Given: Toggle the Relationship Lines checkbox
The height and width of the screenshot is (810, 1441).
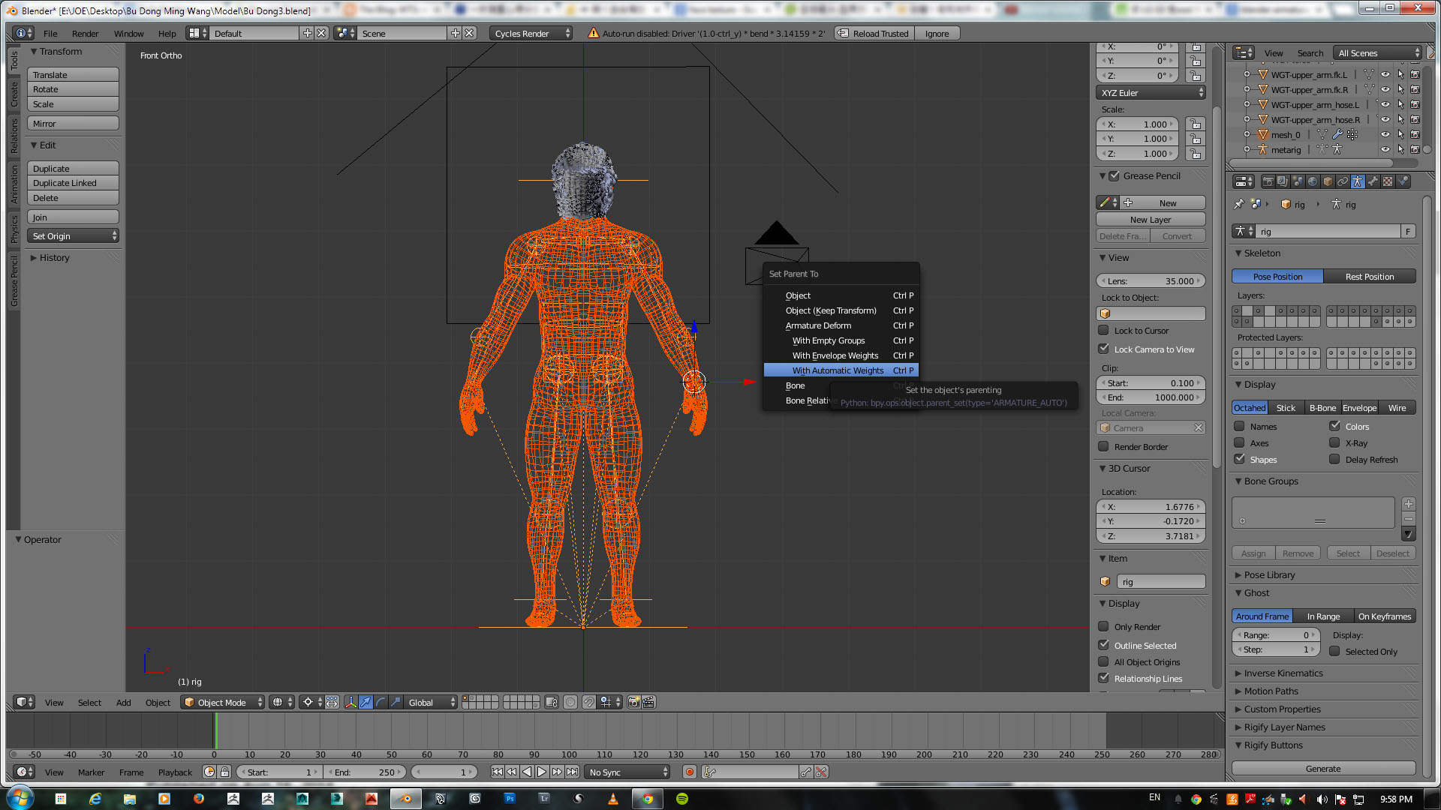Looking at the screenshot, I should (1103, 678).
